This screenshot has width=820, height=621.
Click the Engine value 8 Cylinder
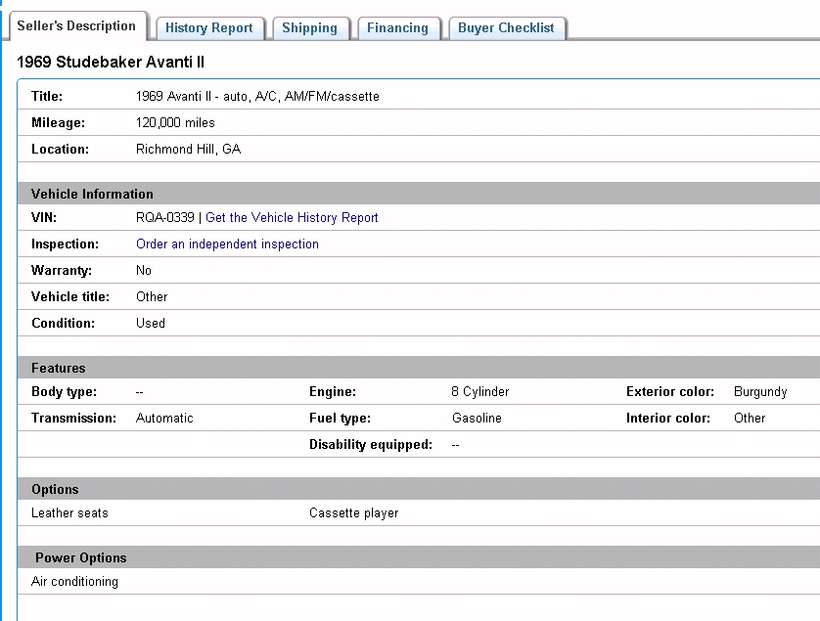click(480, 391)
